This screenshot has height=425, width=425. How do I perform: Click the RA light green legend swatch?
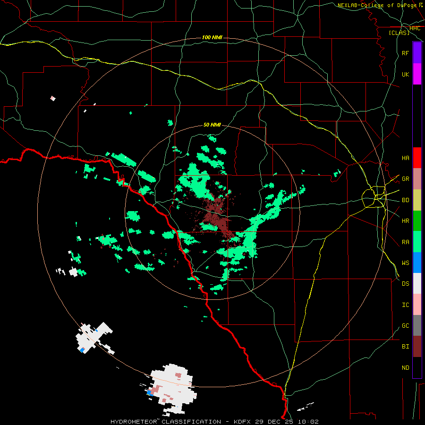pos(417,242)
